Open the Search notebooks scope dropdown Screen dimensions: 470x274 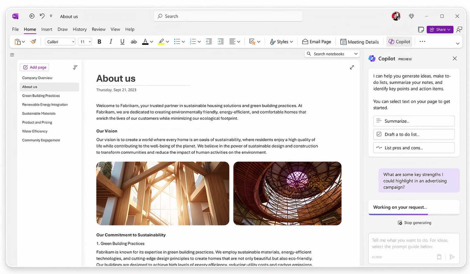click(356, 54)
